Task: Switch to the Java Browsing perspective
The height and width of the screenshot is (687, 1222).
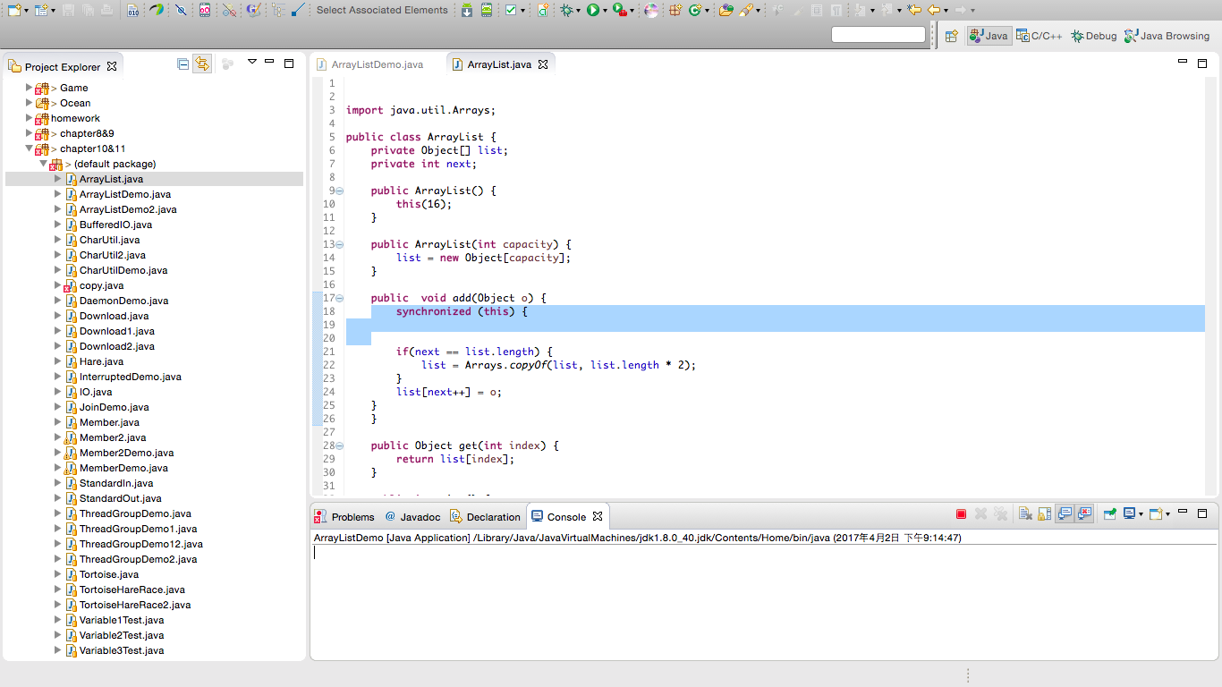Action: (1167, 36)
